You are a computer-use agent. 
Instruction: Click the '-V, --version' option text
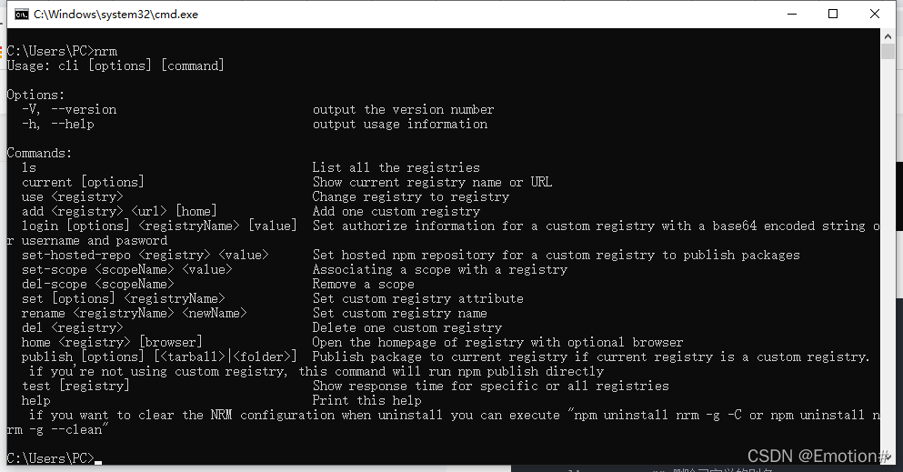tap(69, 109)
